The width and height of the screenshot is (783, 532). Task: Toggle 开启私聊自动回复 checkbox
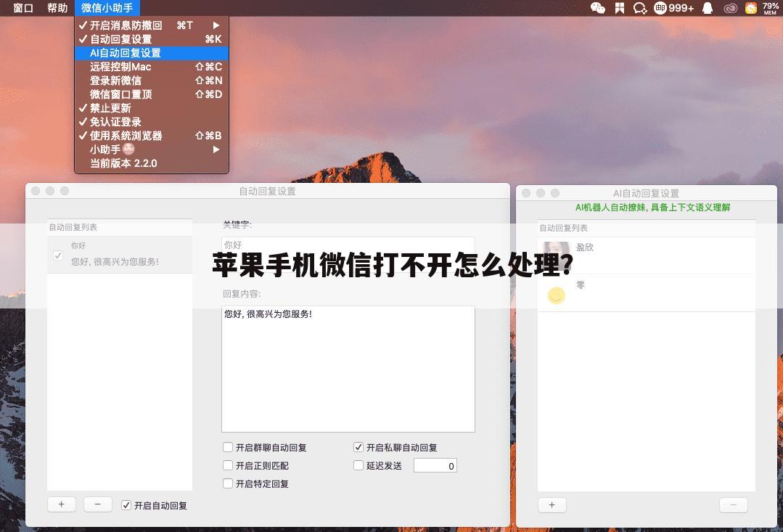tap(358, 447)
